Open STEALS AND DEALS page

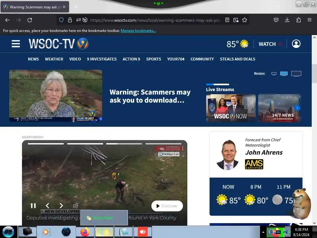pos(237,59)
